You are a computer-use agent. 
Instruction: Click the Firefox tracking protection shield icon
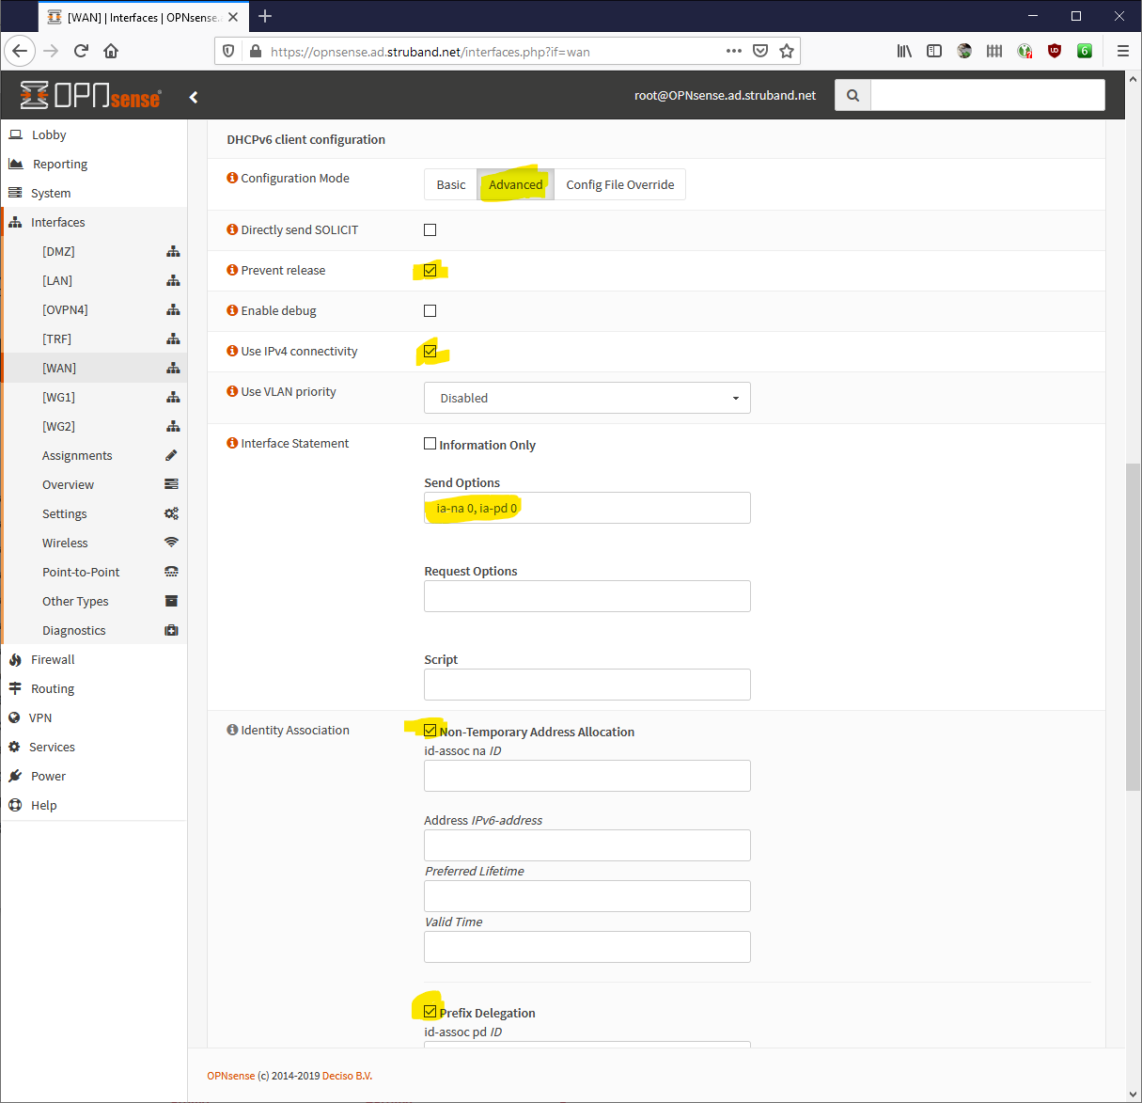[x=228, y=51]
